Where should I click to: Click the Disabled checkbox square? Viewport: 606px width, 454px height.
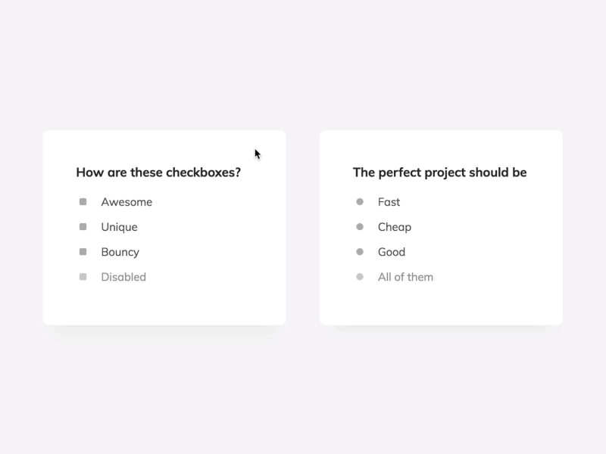point(84,276)
